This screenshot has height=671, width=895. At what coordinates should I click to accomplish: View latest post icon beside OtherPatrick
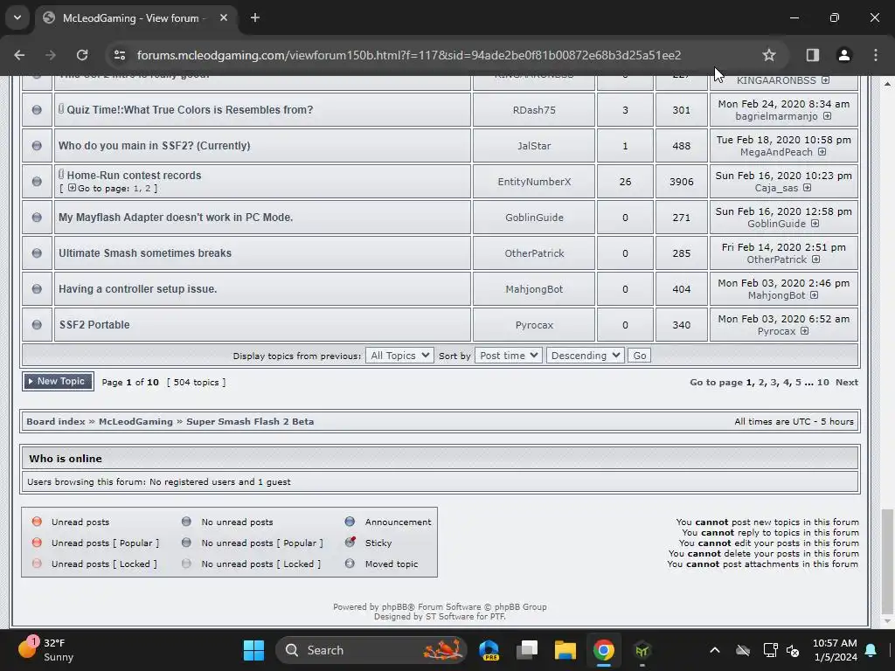815,259
